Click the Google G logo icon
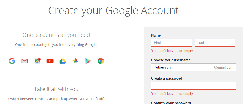Viewport: 246px width, 104px height. pos(12,61)
